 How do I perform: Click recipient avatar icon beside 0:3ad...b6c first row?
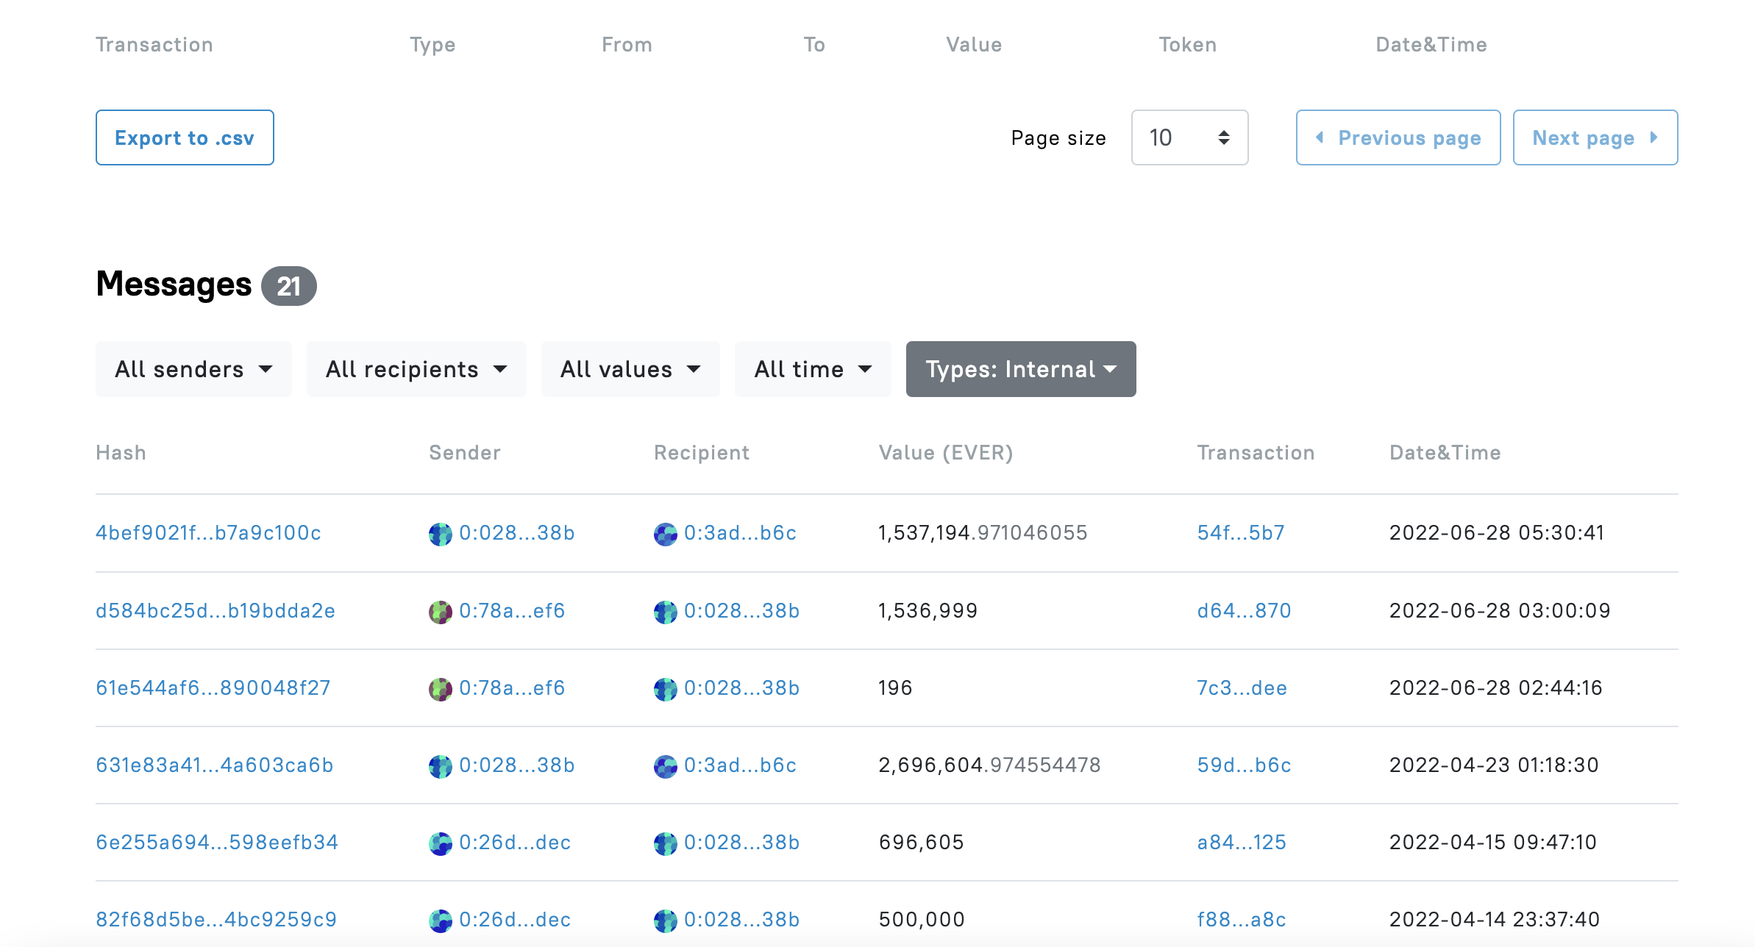665,534
